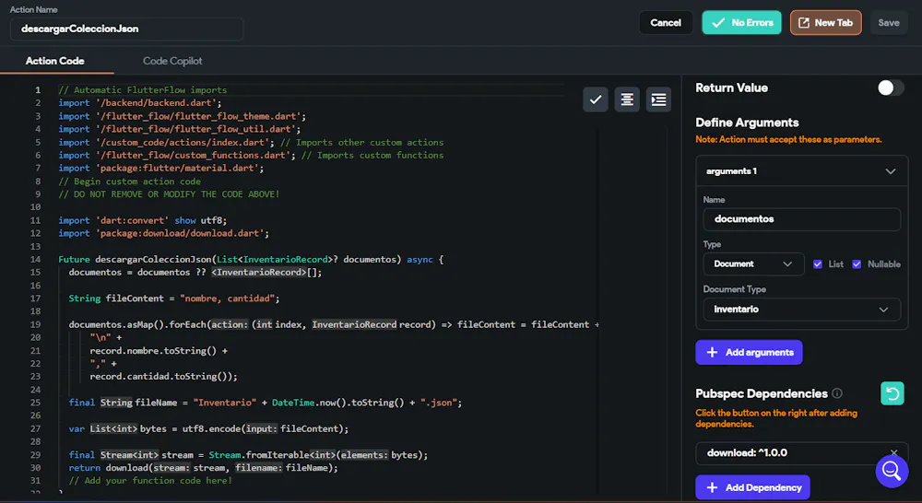Click utf8.encode on line 27
922x503 pixels.
pos(211,429)
